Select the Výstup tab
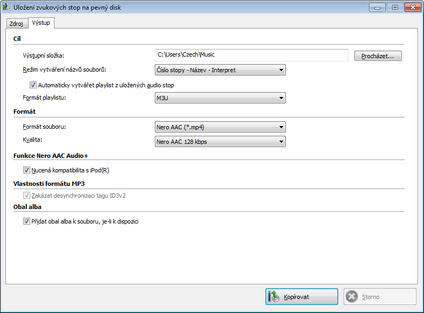This screenshot has width=424, height=313. (x=41, y=23)
